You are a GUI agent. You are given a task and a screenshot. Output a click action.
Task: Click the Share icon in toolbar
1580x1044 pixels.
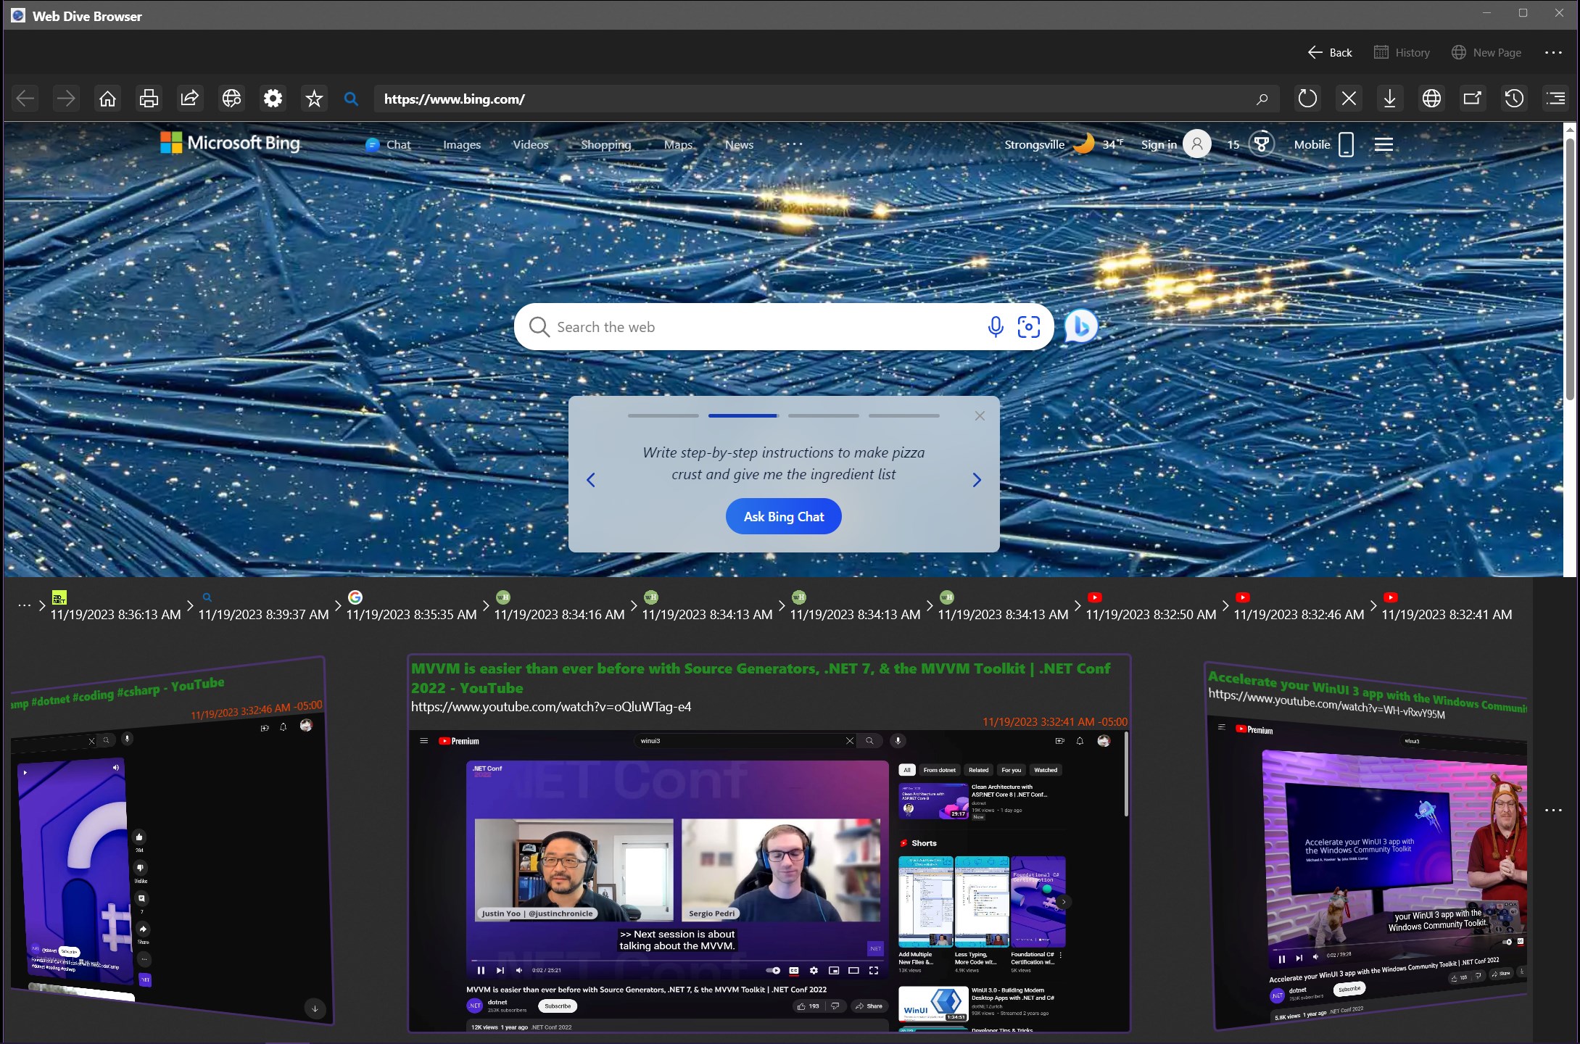[x=189, y=99]
